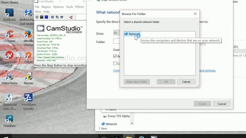The width and height of the screenshot is (246, 138).
Task: Open the File menu in CamStudio
Action: click(37, 7)
